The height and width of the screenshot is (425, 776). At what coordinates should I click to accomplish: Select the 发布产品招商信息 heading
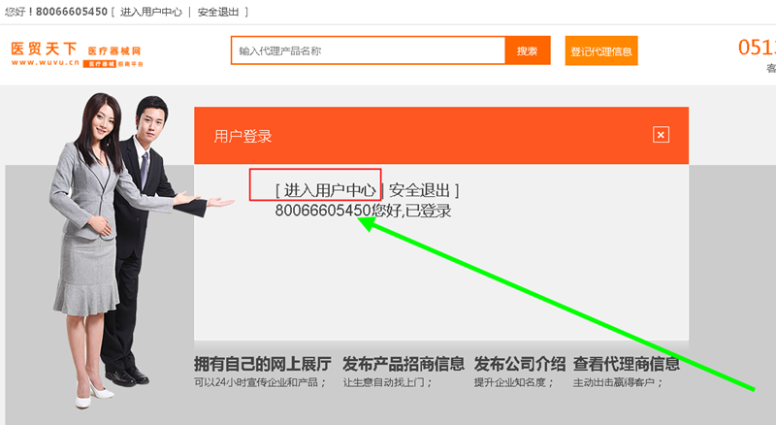pyautogui.click(x=403, y=365)
